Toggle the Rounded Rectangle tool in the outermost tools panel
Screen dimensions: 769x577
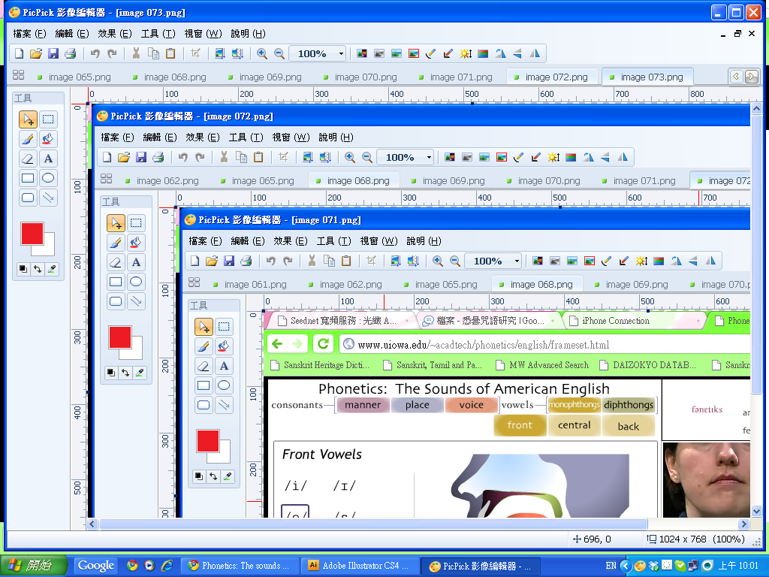pyautogui.click(x=28, y=198)
